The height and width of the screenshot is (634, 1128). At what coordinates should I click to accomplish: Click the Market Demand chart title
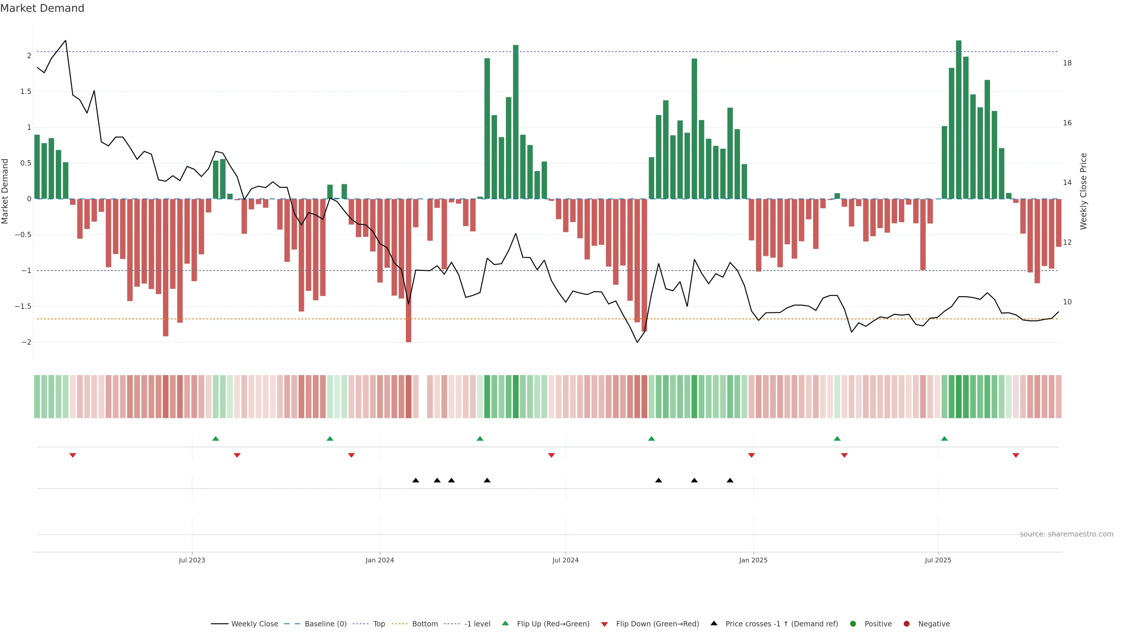tap(42, 8)
